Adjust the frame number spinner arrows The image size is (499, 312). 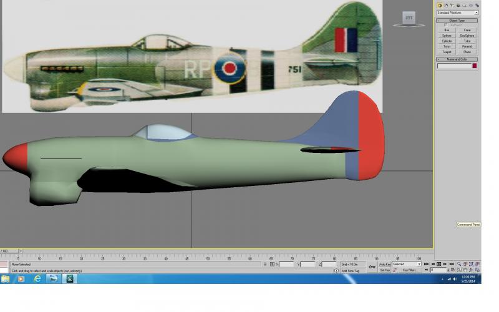pyautogui.click(x=448, y=270)
